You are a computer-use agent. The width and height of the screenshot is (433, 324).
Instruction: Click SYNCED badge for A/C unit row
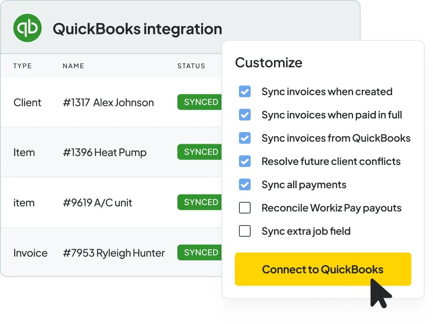pyautogui.click(x=200, y=202)
